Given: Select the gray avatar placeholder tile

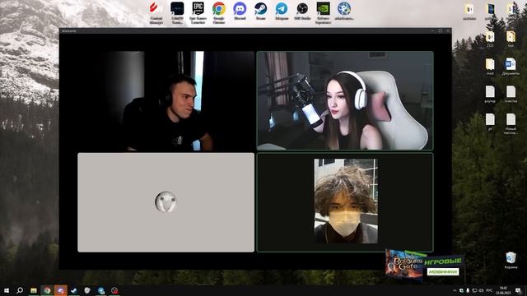Looking at the screenshot, I should pos(166,202).
